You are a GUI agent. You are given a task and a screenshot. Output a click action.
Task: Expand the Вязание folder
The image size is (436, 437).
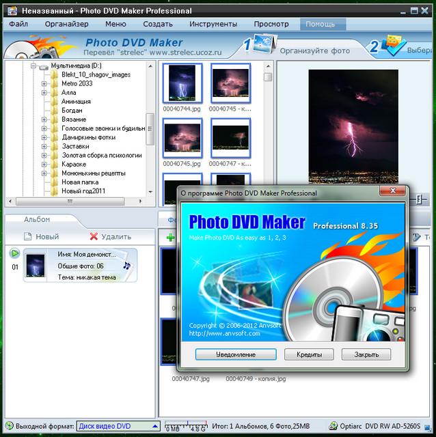(x=44, y=119)
